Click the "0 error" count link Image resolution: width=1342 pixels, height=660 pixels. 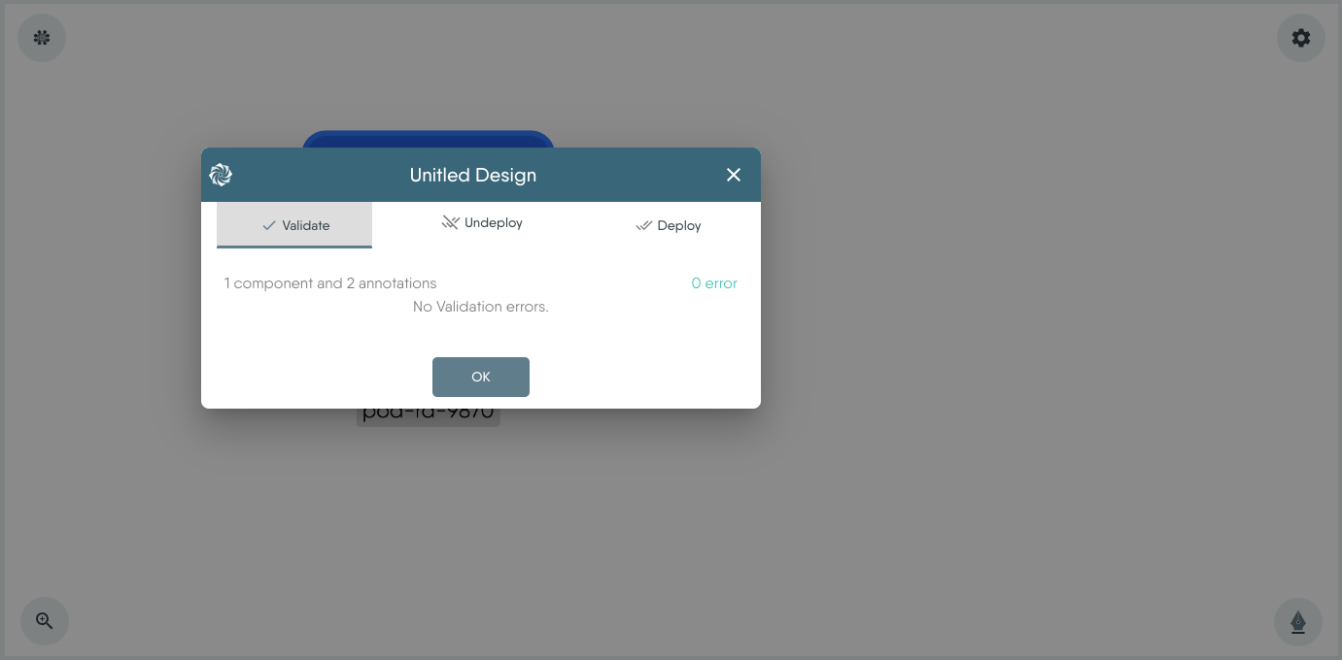pyautogui.click(x=714, y=283)
